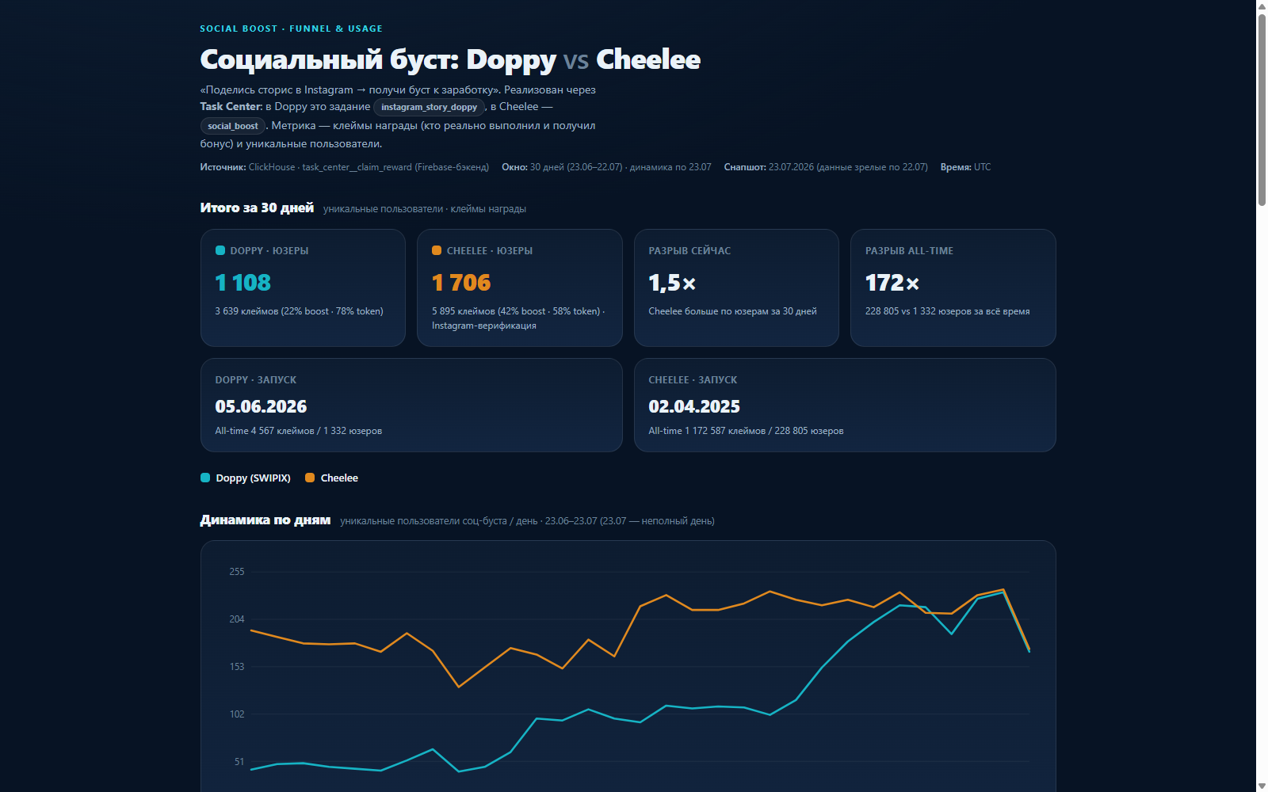Click the scrollbar down arrow

point(1262,786)
